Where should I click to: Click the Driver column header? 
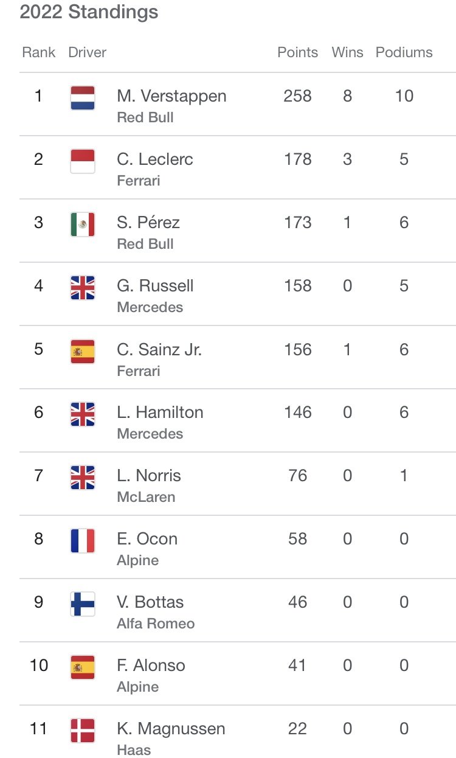87,52
